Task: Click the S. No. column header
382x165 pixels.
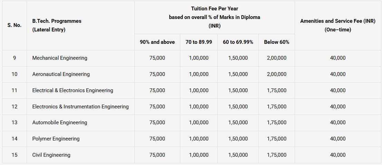Action: 14,25
